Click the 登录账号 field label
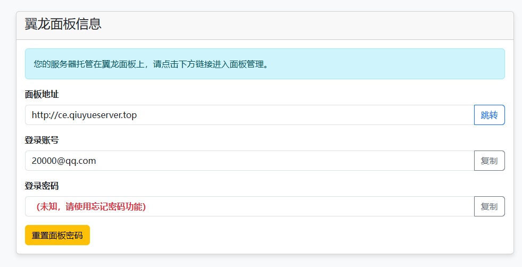This screenshot has width=522, height=267. pos(42,140)
